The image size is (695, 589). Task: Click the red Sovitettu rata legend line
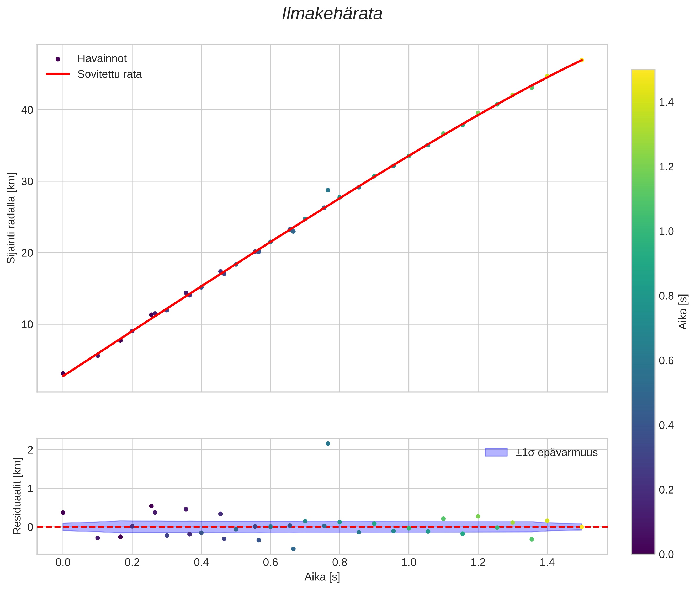pos(58,74)
